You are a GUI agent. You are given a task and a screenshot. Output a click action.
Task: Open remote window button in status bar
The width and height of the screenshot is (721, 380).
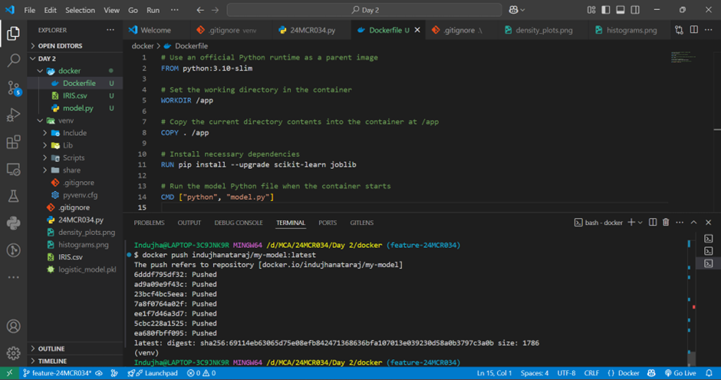point(9,373)
